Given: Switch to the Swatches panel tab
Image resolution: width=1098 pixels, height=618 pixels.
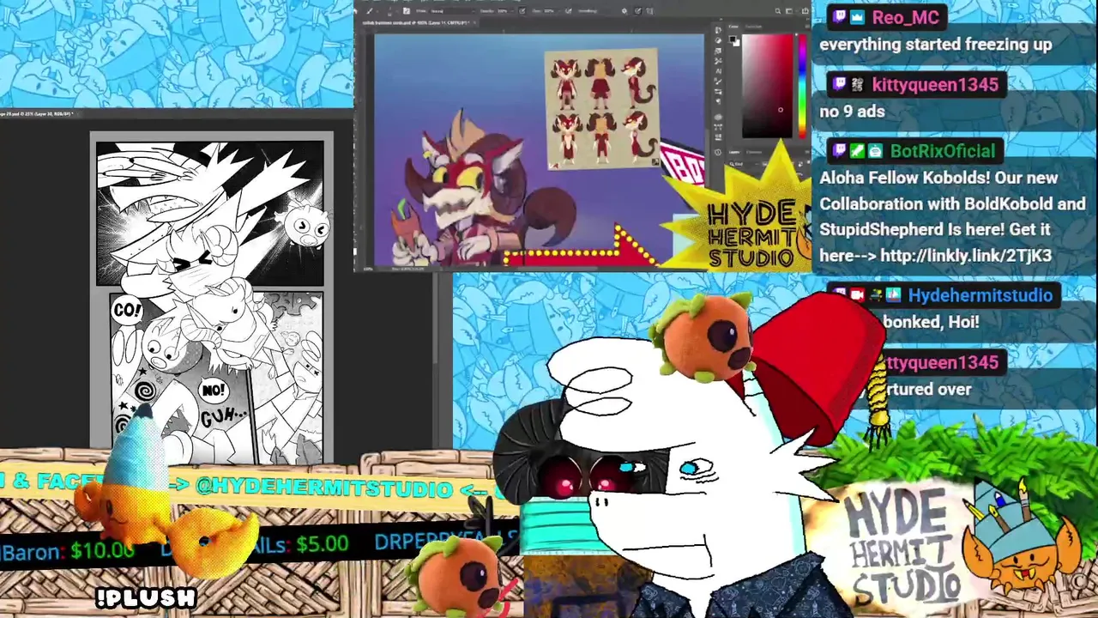Looking at the screenshot, I should point(753,27).
